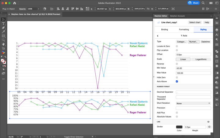This screenshot has width=220, height=138.
Task: Switch to the Binding tab
Action: coord(164,29)
